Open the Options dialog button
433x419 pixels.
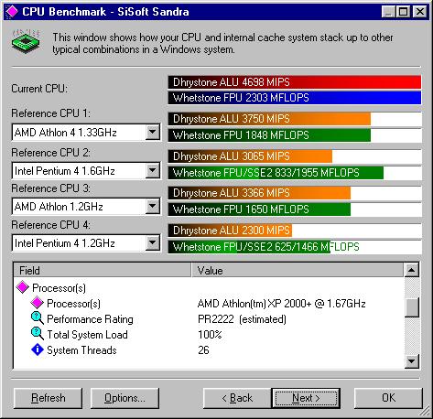point(124,398)
